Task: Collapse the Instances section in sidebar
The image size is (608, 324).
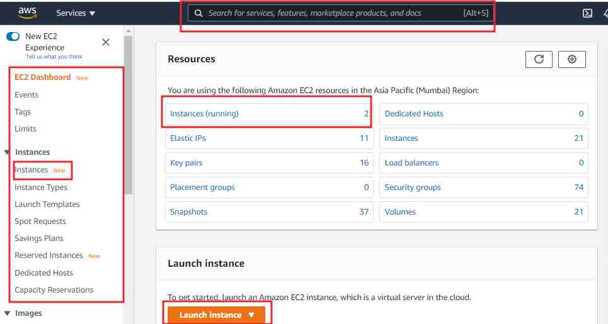Action: click(x=8, y=152)
